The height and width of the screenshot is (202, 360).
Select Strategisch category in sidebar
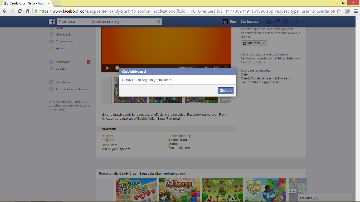[63, 34]
